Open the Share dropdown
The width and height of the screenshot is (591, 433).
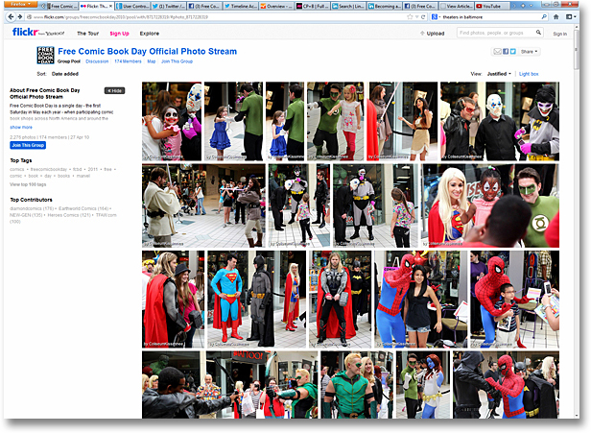pyautogui.click(x=529, y=52)
